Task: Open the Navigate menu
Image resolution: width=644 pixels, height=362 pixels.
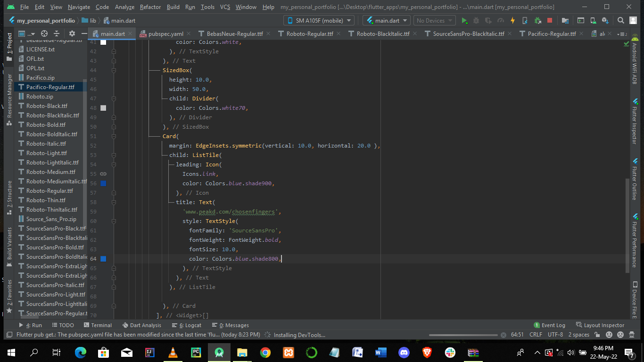Action: 79,7
